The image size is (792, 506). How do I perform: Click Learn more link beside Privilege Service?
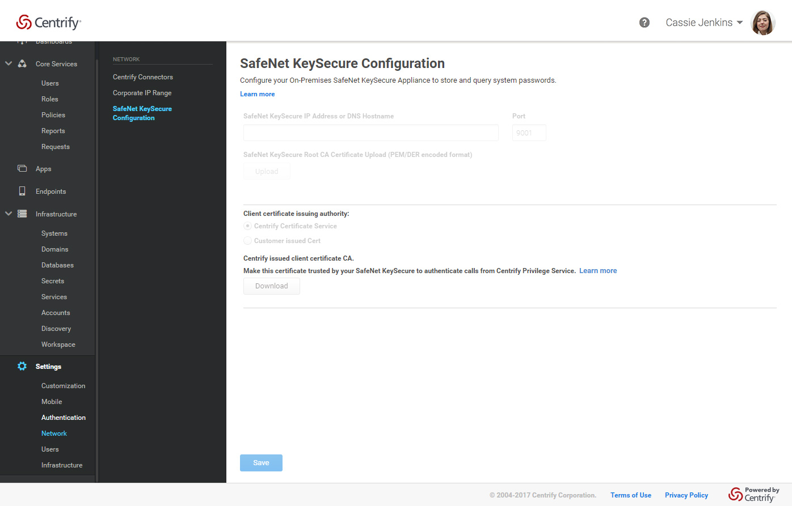598,271
